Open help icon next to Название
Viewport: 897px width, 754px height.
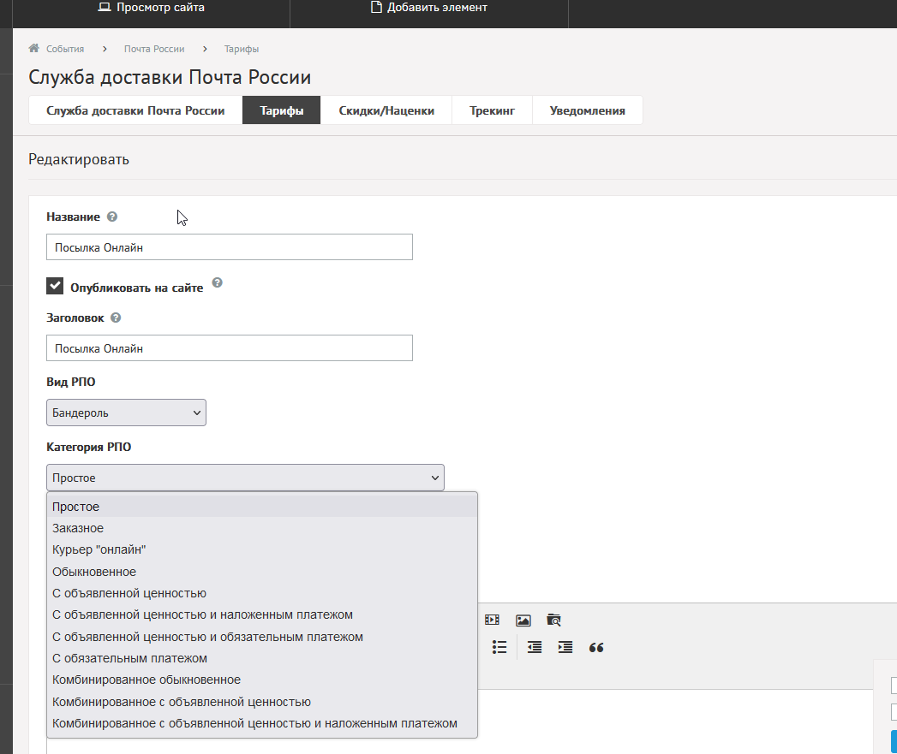point(112,217)
